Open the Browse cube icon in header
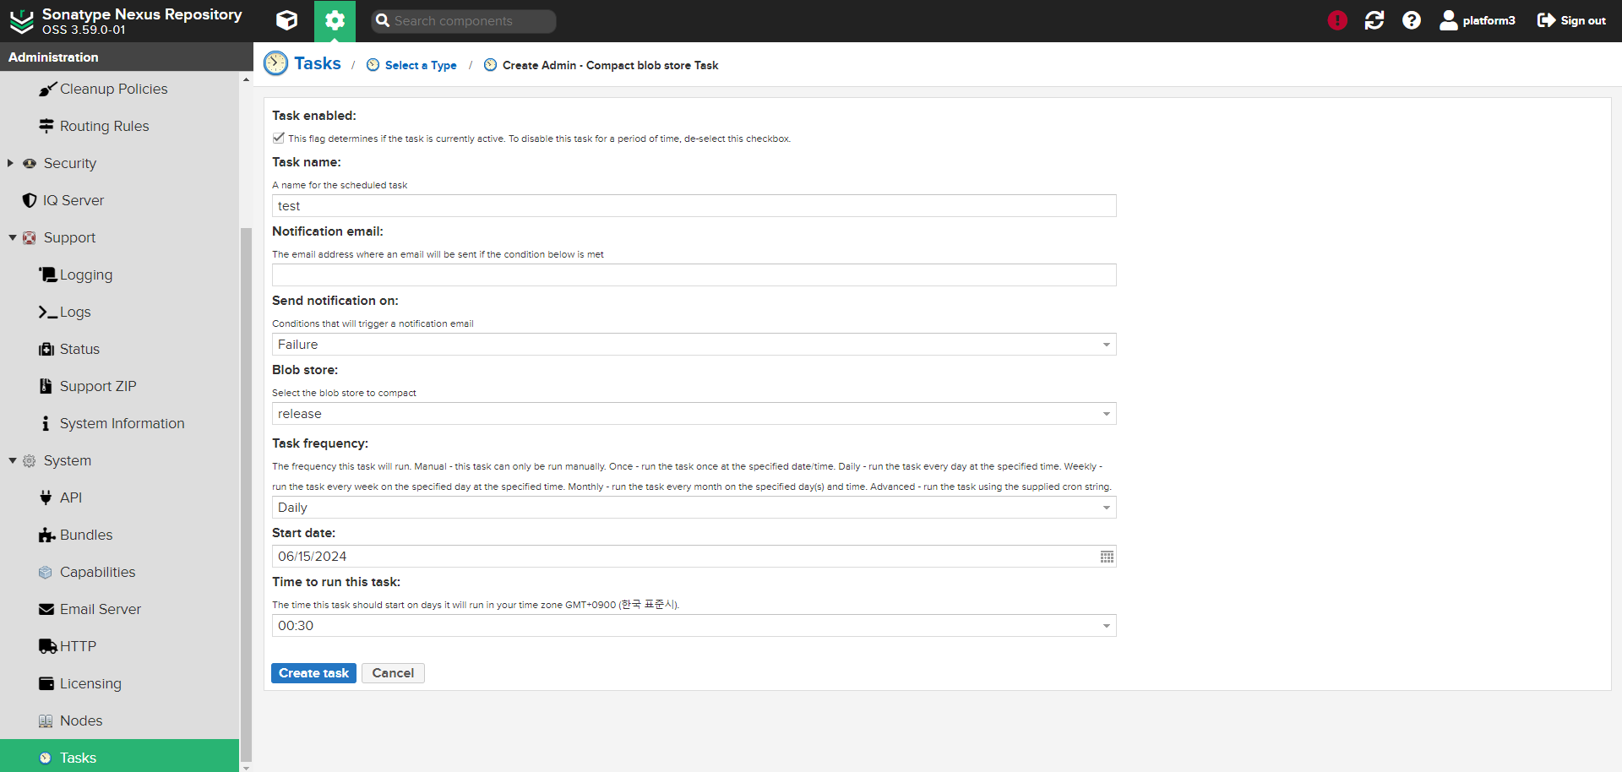 (x=286, y=20)
